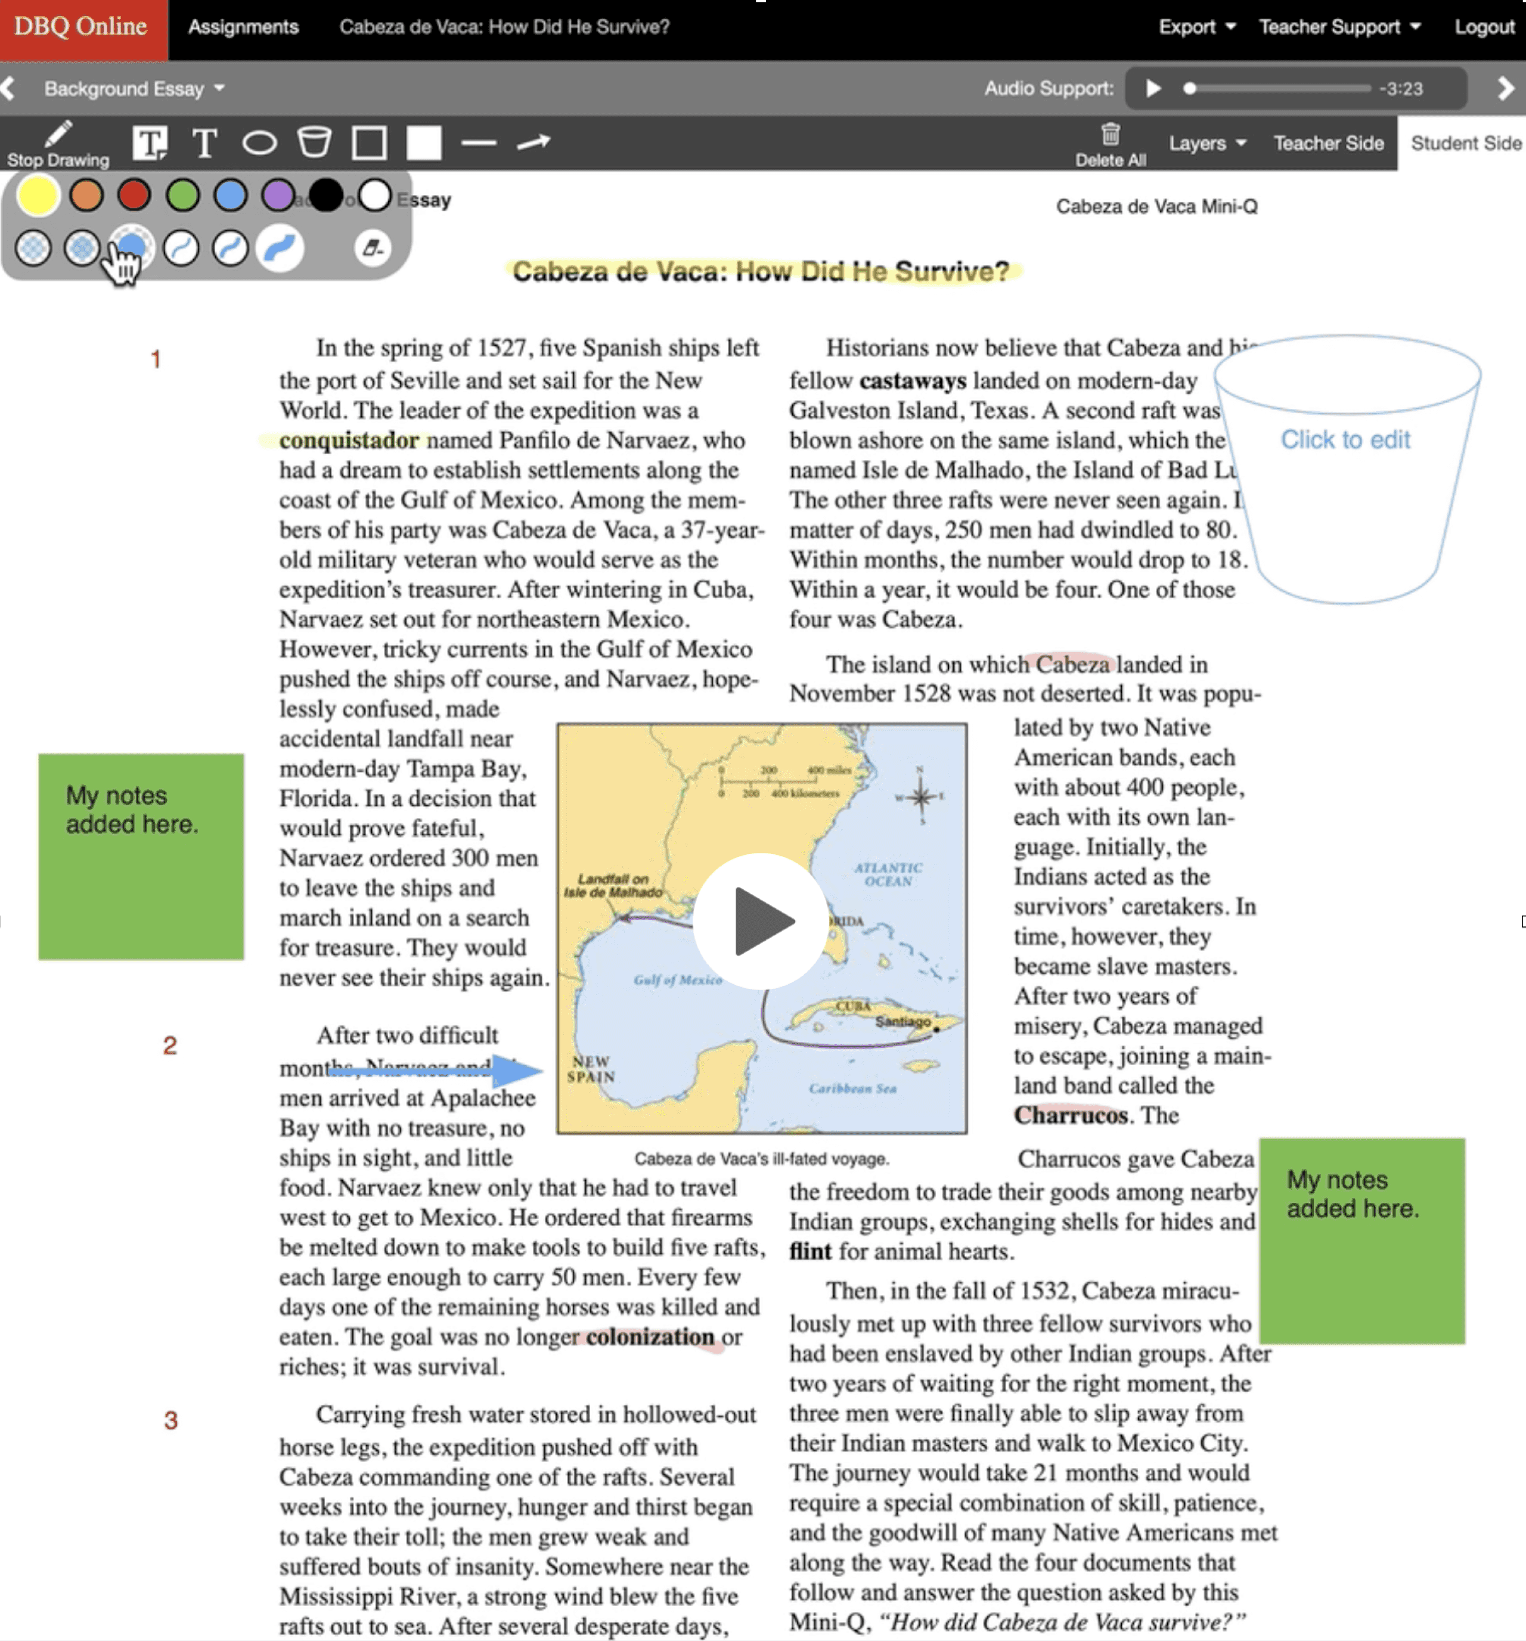
Task: Go to the next page arrow
Action: tap(1505, 88)
